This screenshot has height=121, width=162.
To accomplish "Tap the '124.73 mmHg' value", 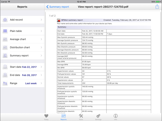I will [x=88, y=40].
